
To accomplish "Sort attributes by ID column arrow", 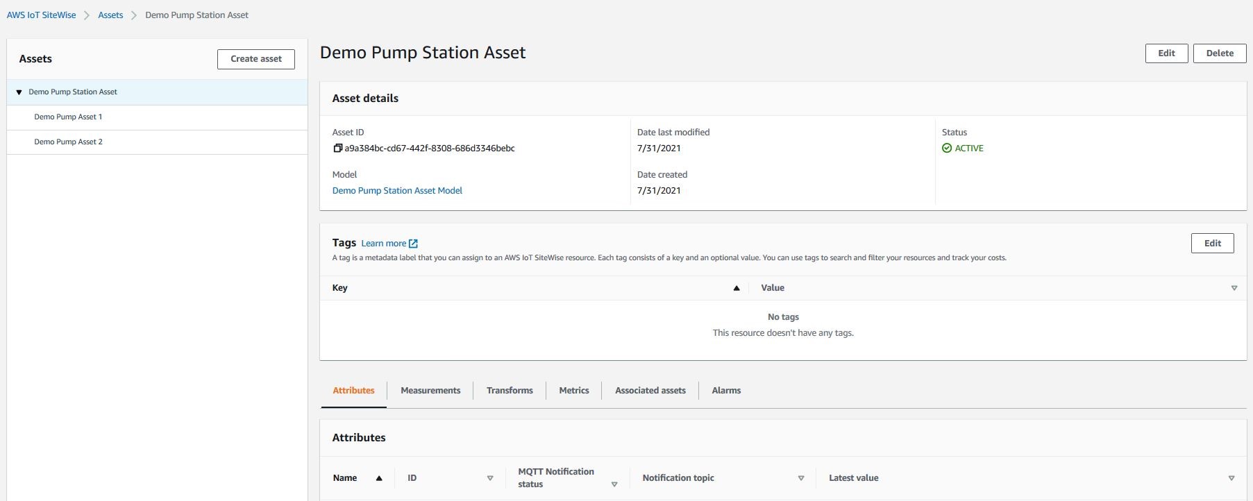I will click(490, 478).
